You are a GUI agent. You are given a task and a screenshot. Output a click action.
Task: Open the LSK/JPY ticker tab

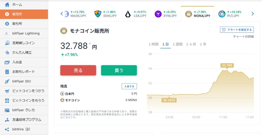click(x=136, y=14)
